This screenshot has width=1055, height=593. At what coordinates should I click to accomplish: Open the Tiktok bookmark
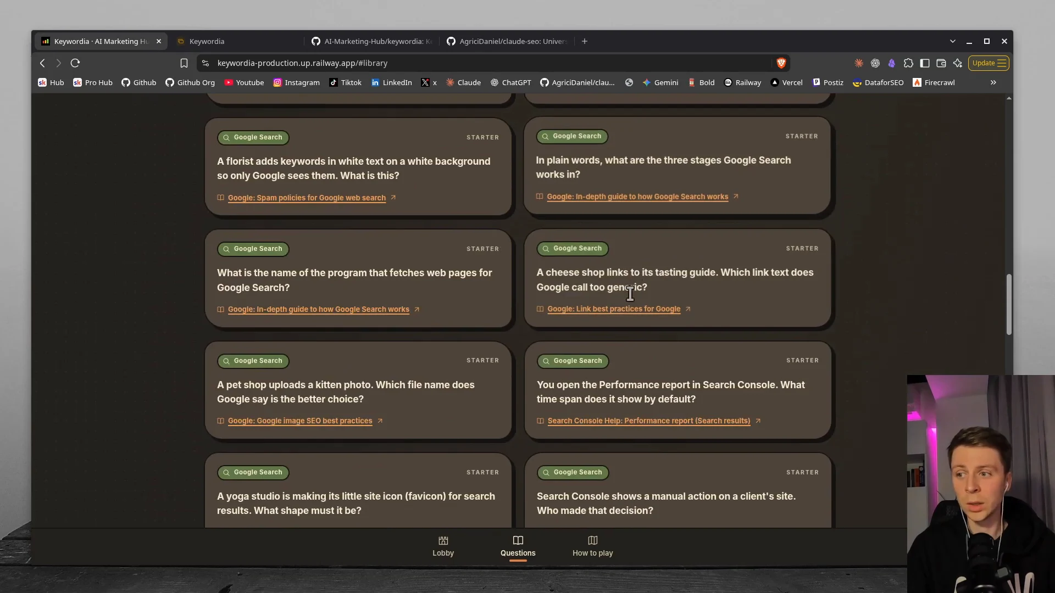345,82
